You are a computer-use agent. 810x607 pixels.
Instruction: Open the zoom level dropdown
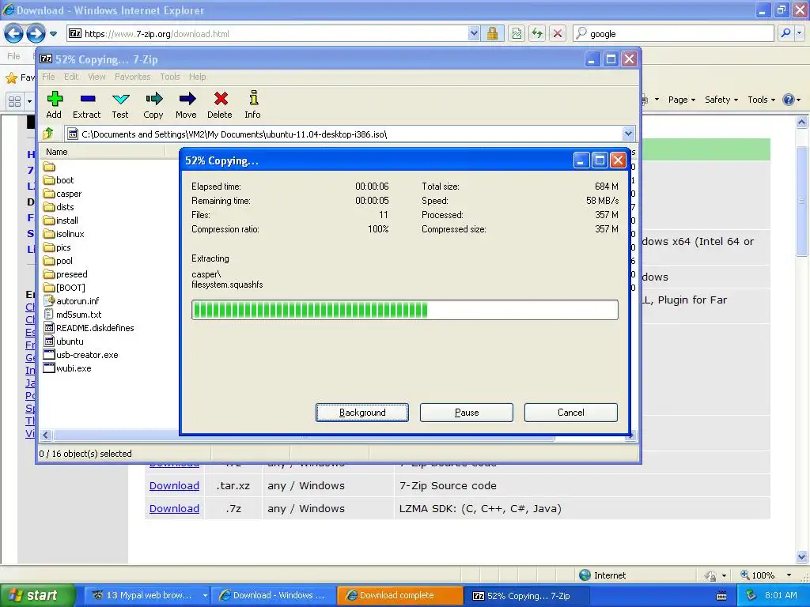click(x=789, y=575)
